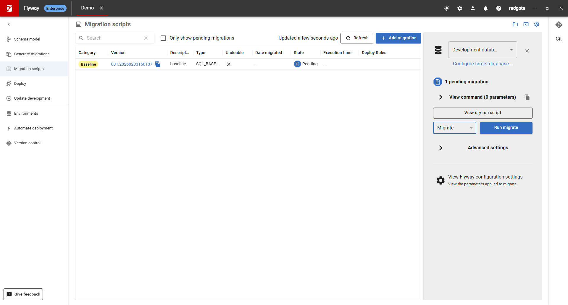Image resolution: width=568 pixels, height=305 pixels.
Task: Open the user account icon
Action: pyautogui.click(x=473, y=8)
